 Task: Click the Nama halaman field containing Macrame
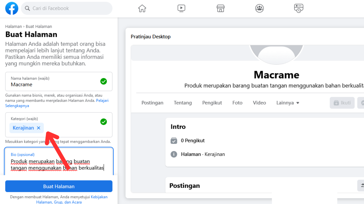59,82
